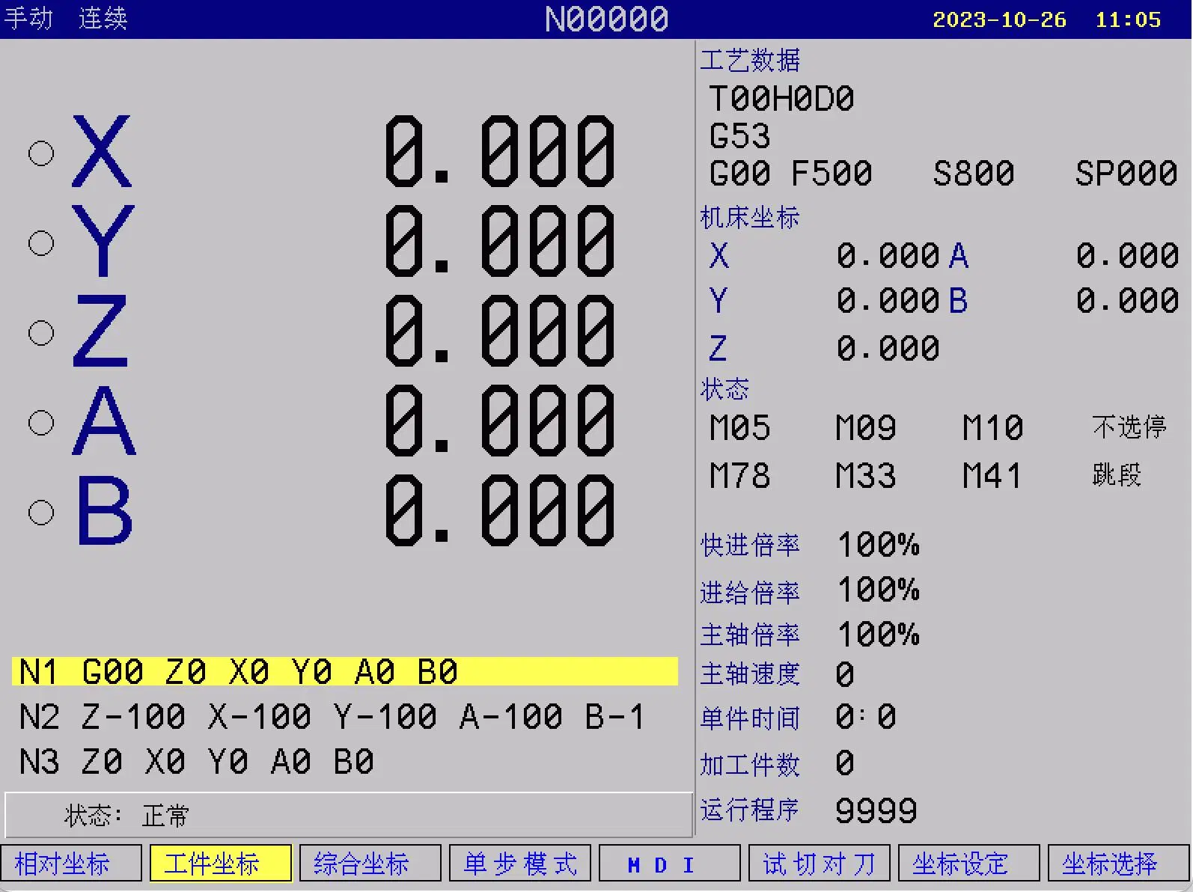Image resolution: width=1193 pixels, height=892 pixels.
Task: Select the A axis radio indicator
Action: pos(41,423)
